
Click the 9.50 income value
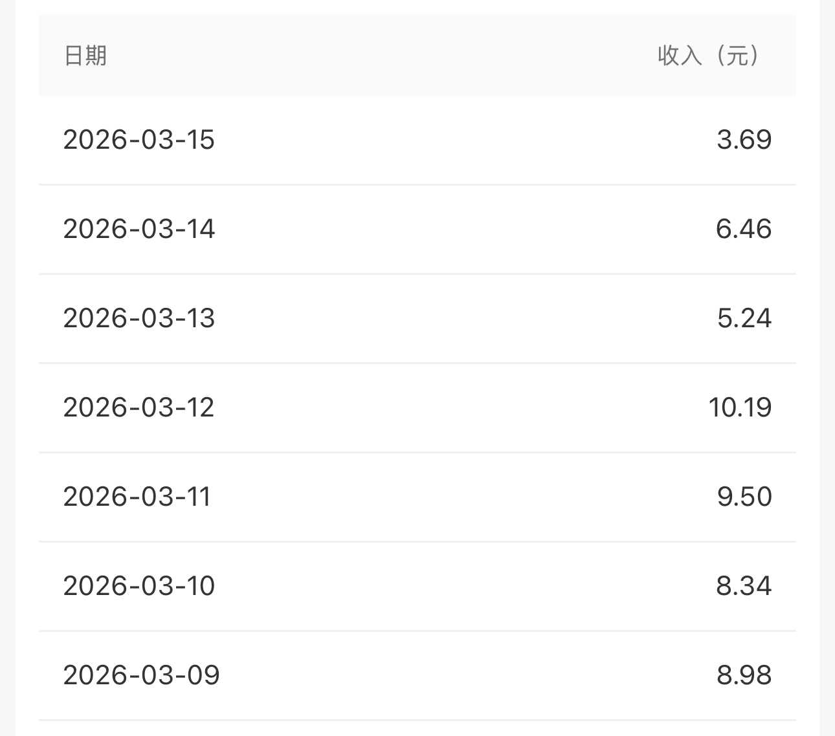tap(744, 497)
